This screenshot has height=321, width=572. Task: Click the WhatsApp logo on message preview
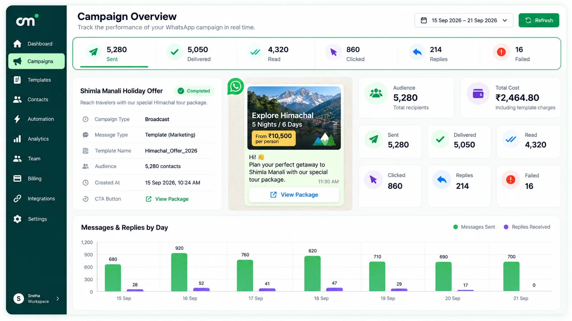point(236,87)
